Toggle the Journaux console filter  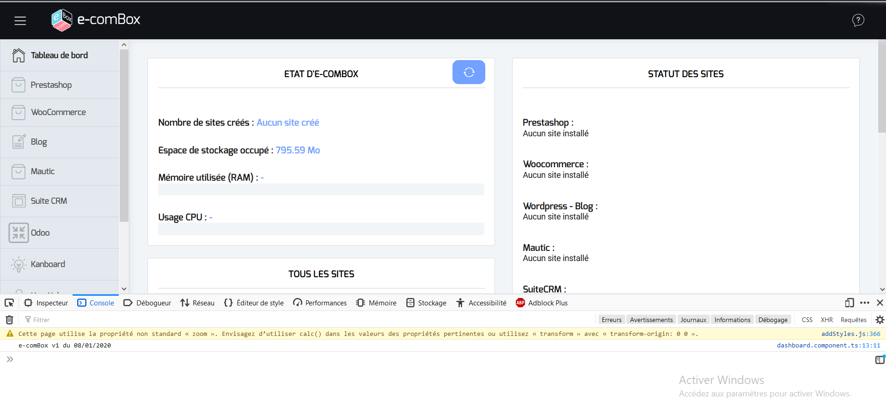(693, 320)
